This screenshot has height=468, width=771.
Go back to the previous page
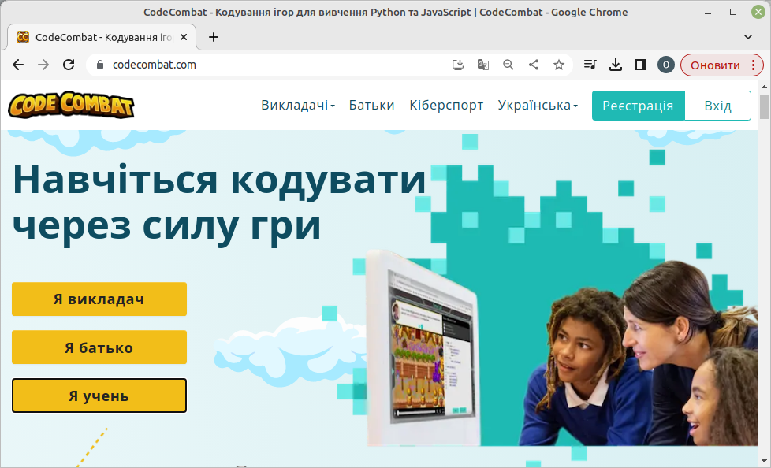(x=18, y=65)
